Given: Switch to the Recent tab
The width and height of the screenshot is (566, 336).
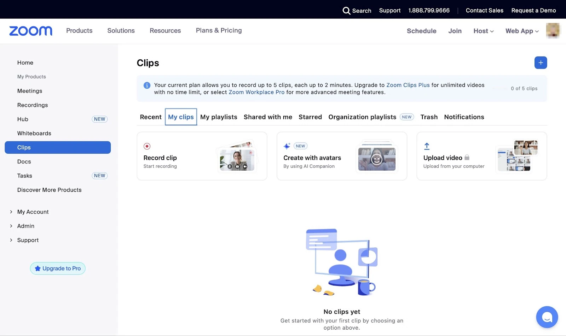Looking at the screenshot, I should pos(151,117).
